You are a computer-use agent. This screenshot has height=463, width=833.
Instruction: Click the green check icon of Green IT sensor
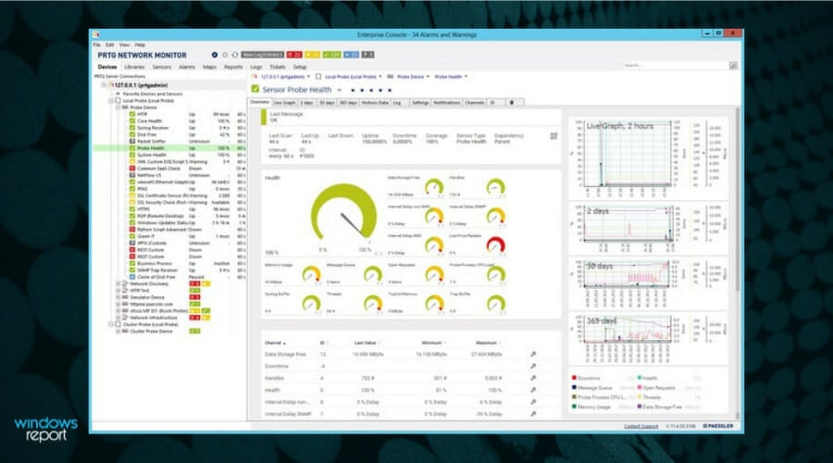[132, 236]
